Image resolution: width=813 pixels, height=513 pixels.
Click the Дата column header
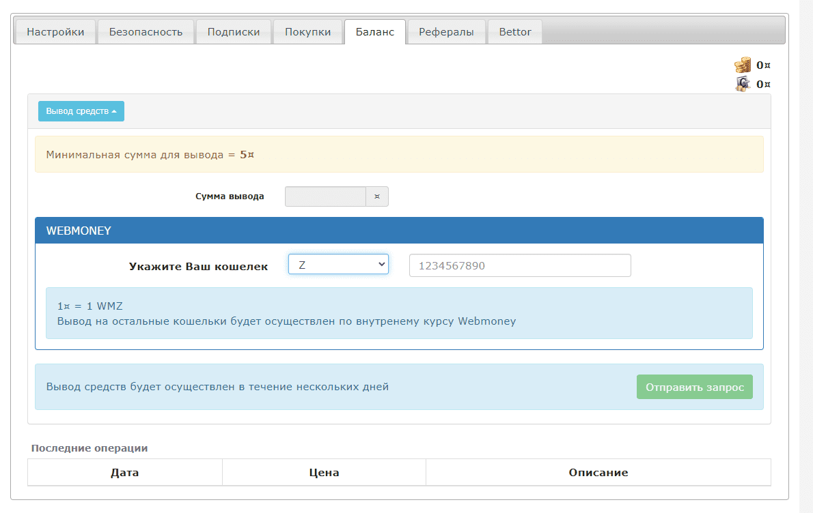[125, 472]
